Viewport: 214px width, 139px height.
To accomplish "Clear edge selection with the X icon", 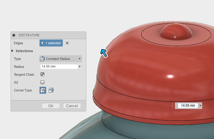I will coord(67,43).
